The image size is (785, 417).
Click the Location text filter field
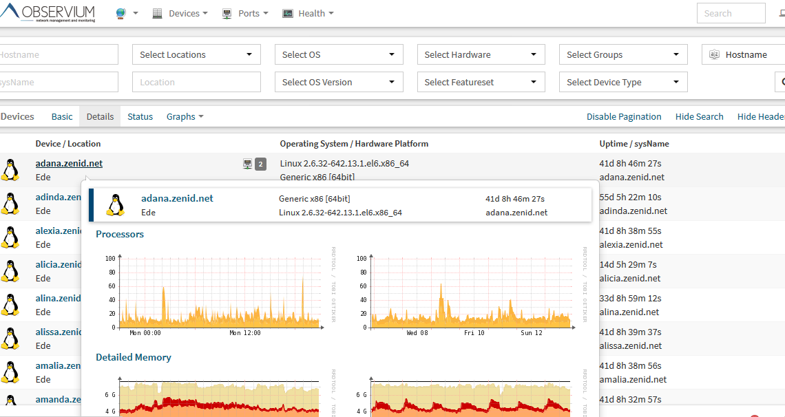click(x=196, y=82)
